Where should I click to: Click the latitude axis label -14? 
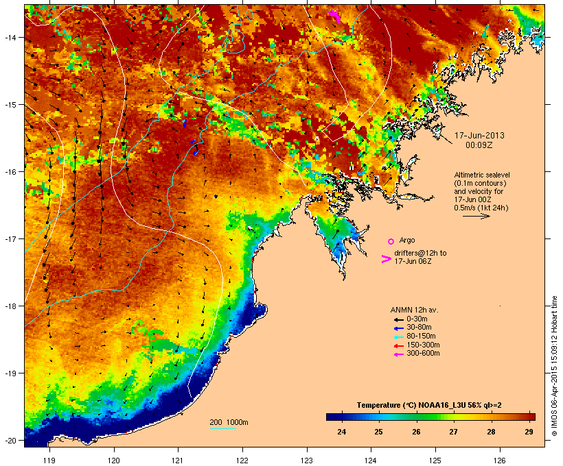pos(10,37)
